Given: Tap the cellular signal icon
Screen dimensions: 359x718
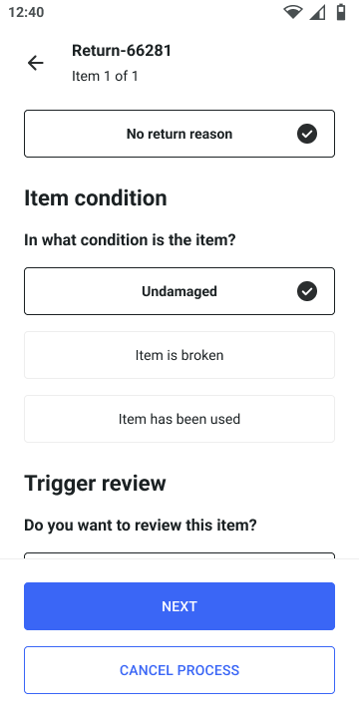Looking at the screenshot, I should [x=317, y=12].
